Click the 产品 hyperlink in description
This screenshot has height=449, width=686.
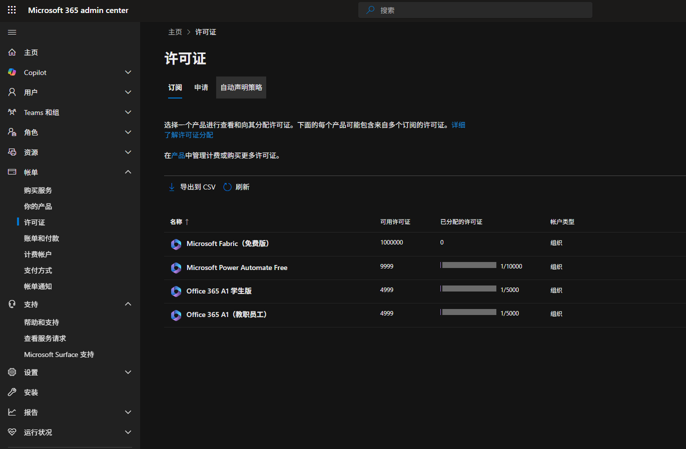tap(178, 155)
